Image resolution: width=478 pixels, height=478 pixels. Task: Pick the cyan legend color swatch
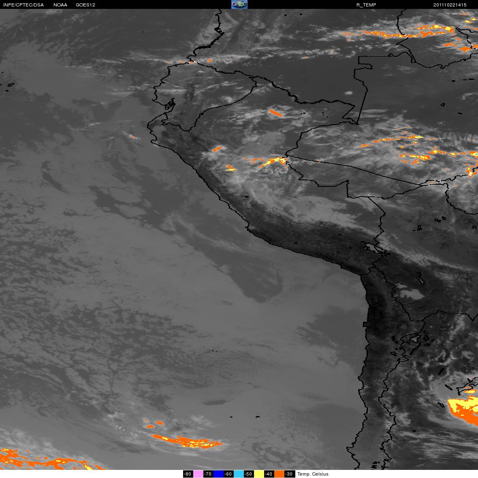point(239,474)
